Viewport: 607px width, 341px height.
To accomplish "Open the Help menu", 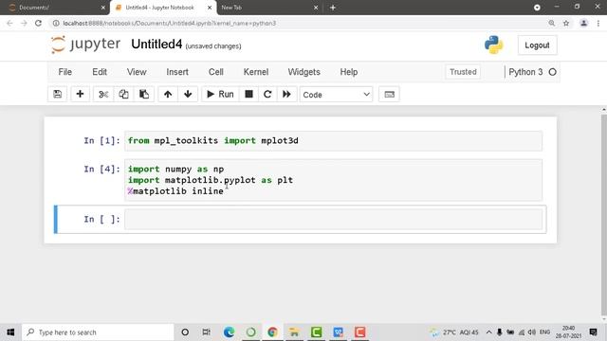I will [x=349, y=72].
